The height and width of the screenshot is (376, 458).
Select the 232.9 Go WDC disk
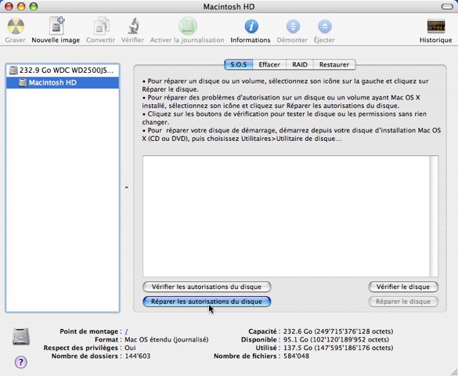63,70
